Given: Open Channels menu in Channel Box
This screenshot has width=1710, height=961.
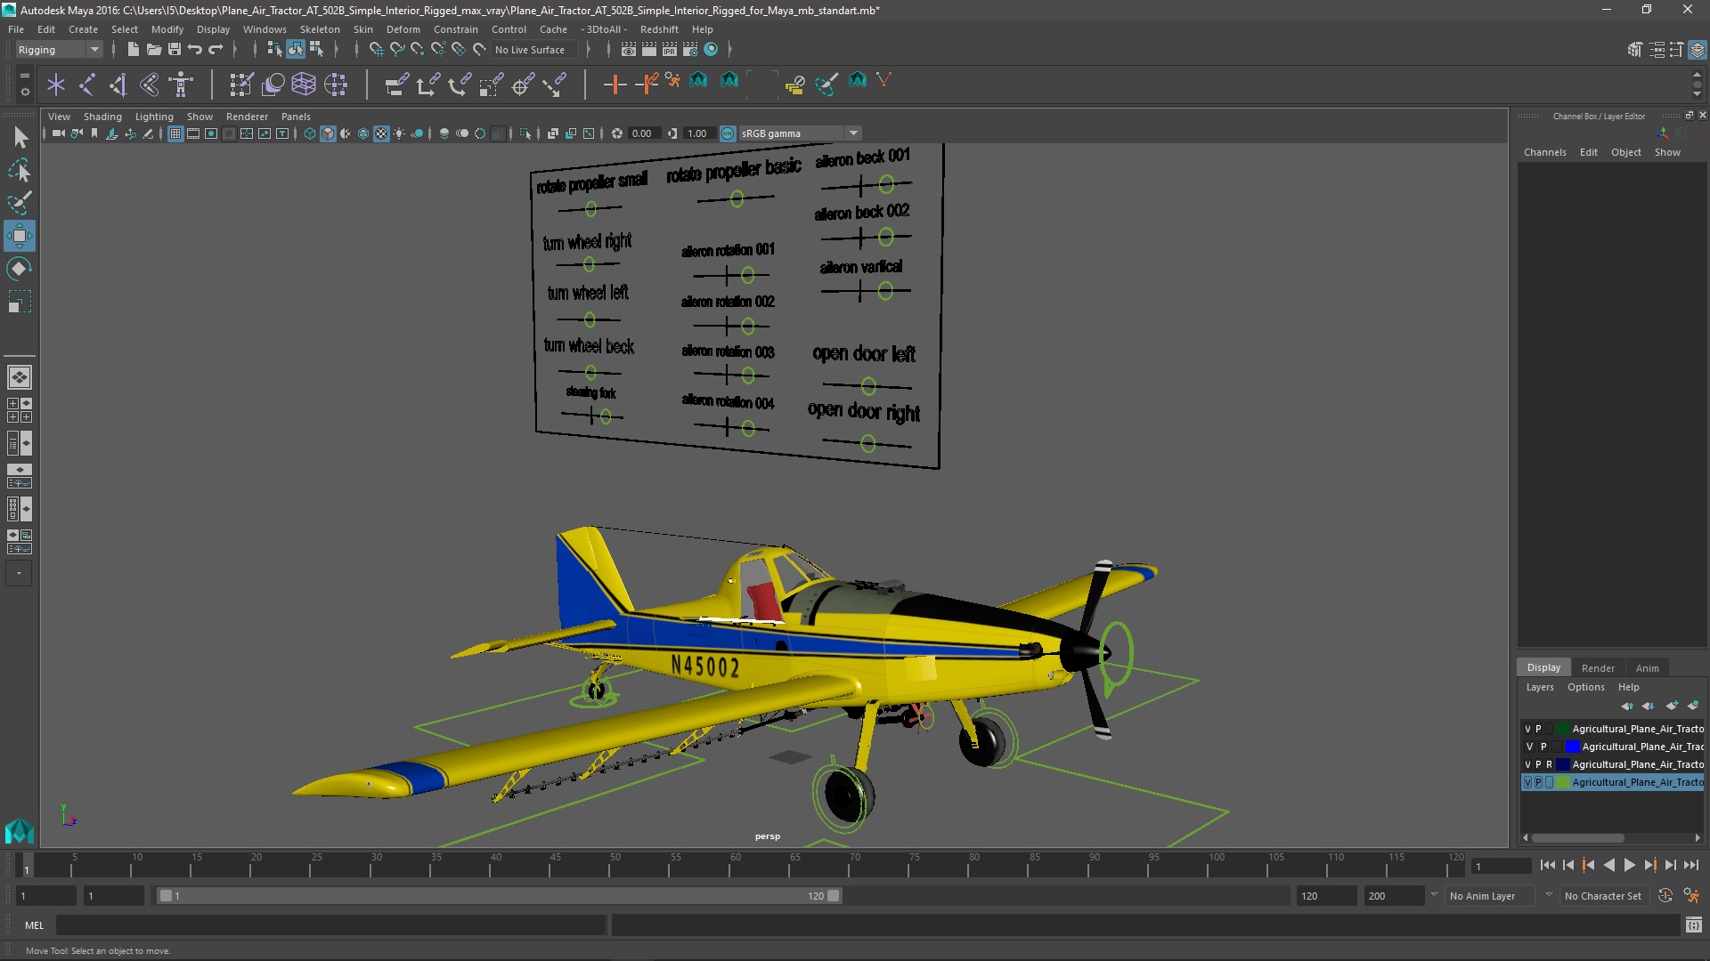Looking at the screenshot, I should pos(1544,152).
